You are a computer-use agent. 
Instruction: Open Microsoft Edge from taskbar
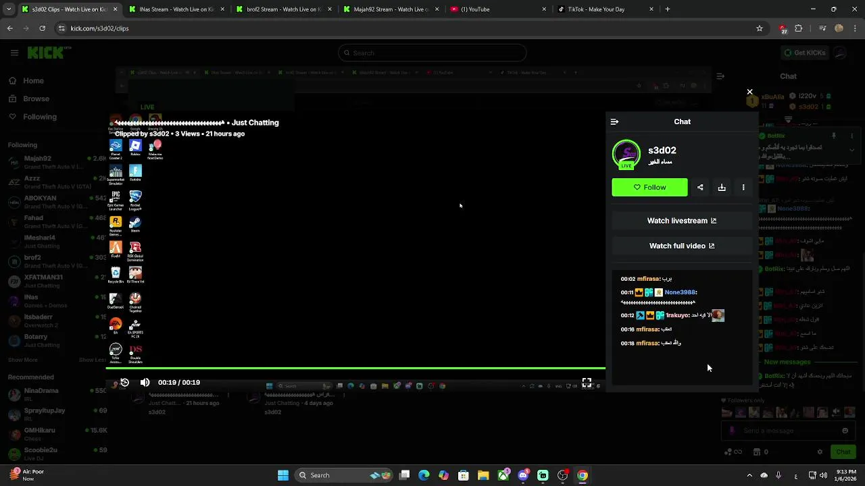pyautogui.click(x=424, y=475)
